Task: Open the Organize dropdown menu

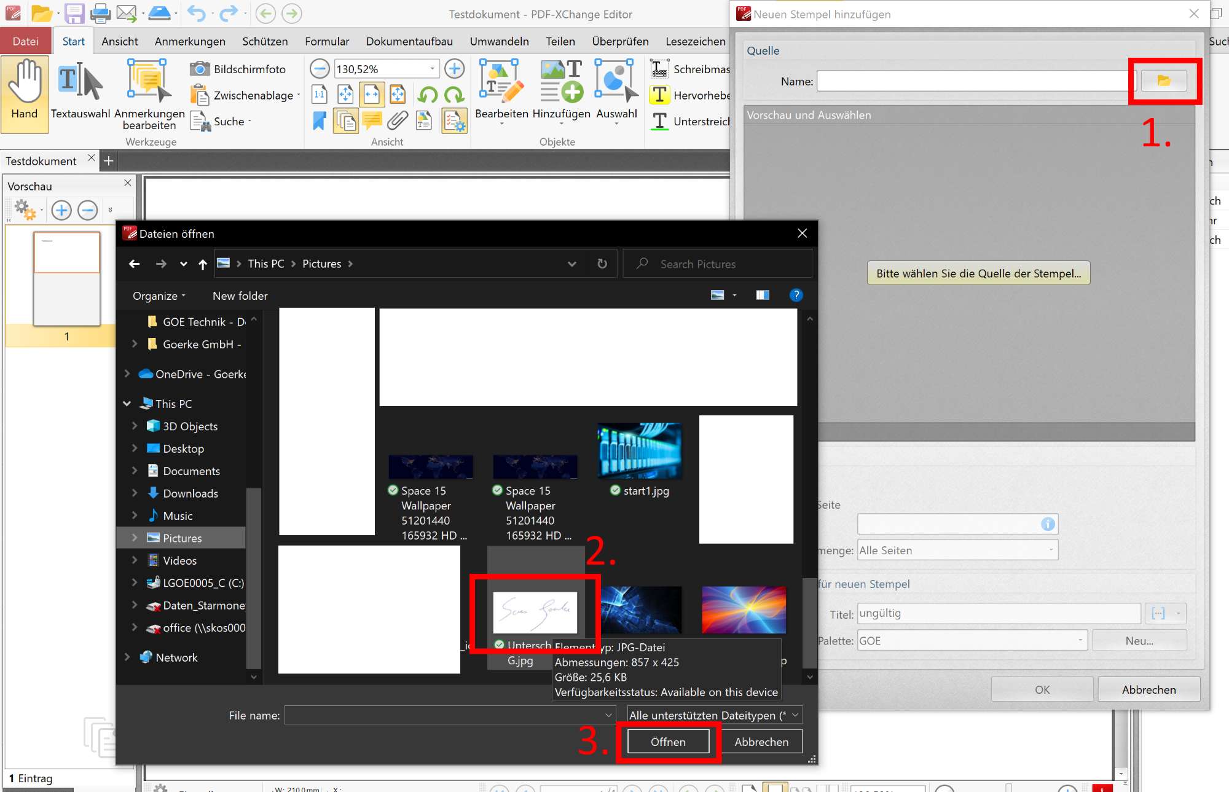Action: point(159,296)
